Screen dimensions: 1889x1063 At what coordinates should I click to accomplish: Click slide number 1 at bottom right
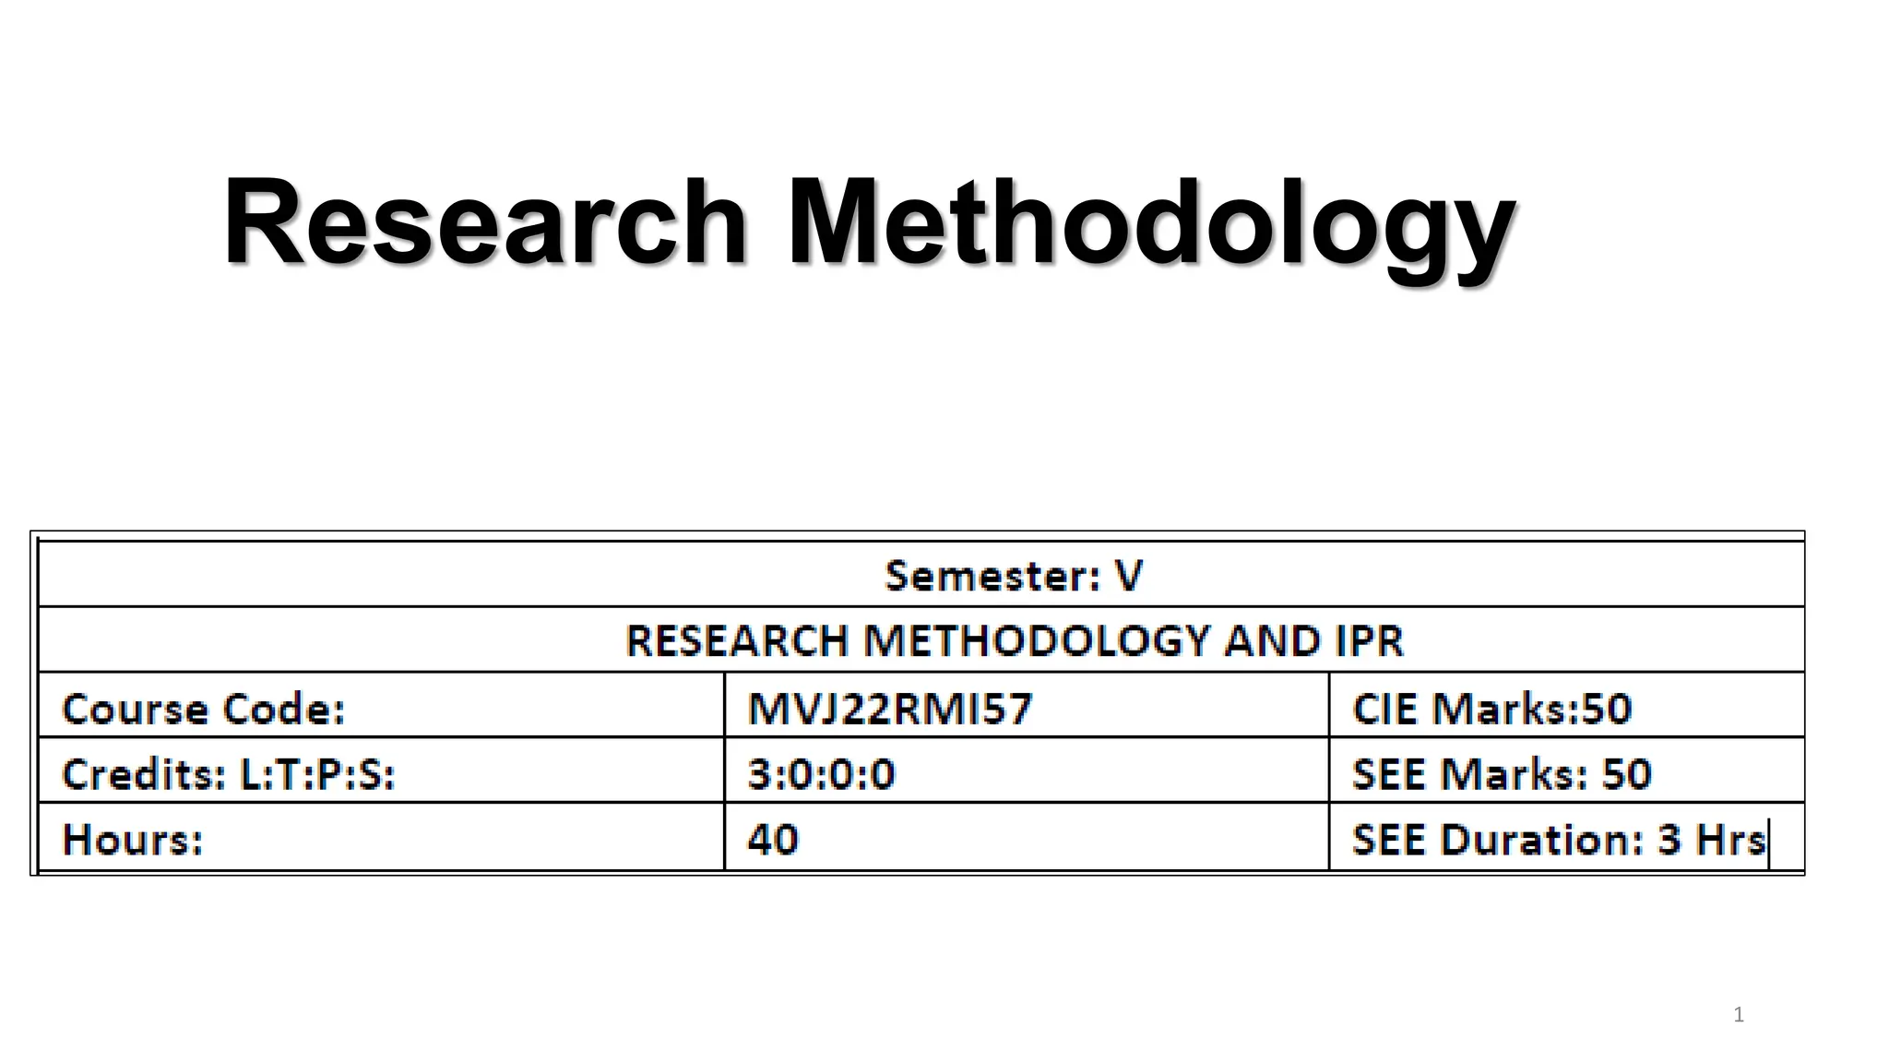pyautogui.click(x=1739, y=1015)
